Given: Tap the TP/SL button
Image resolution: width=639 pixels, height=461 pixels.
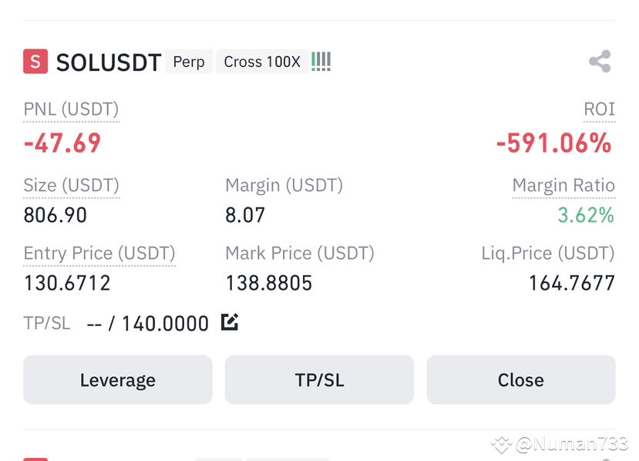Looking at the screenshot, I should (319, 380).
